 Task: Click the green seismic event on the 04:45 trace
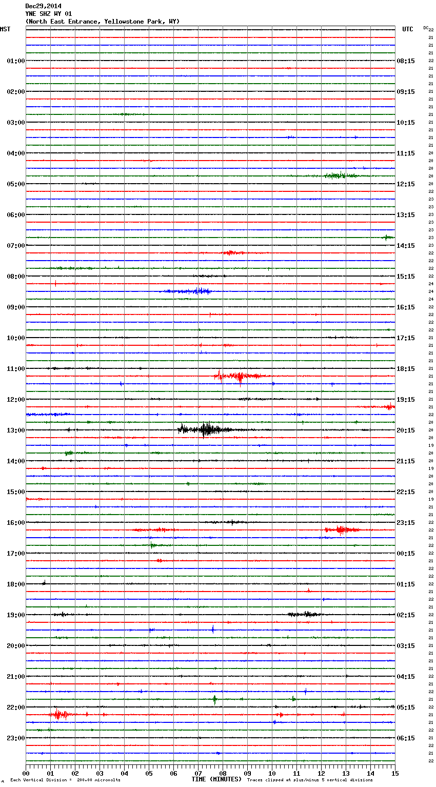pyautogui.click(x=340, y=175)
